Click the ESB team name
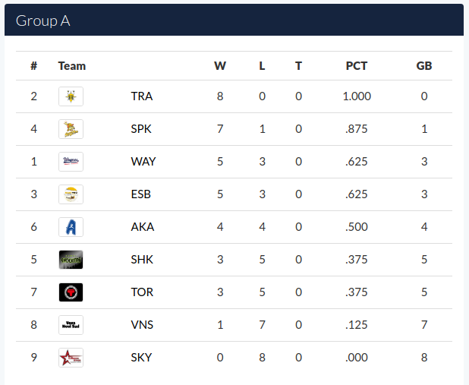The width and height of the screenshot is (469, 385). (x=141, y=194)
